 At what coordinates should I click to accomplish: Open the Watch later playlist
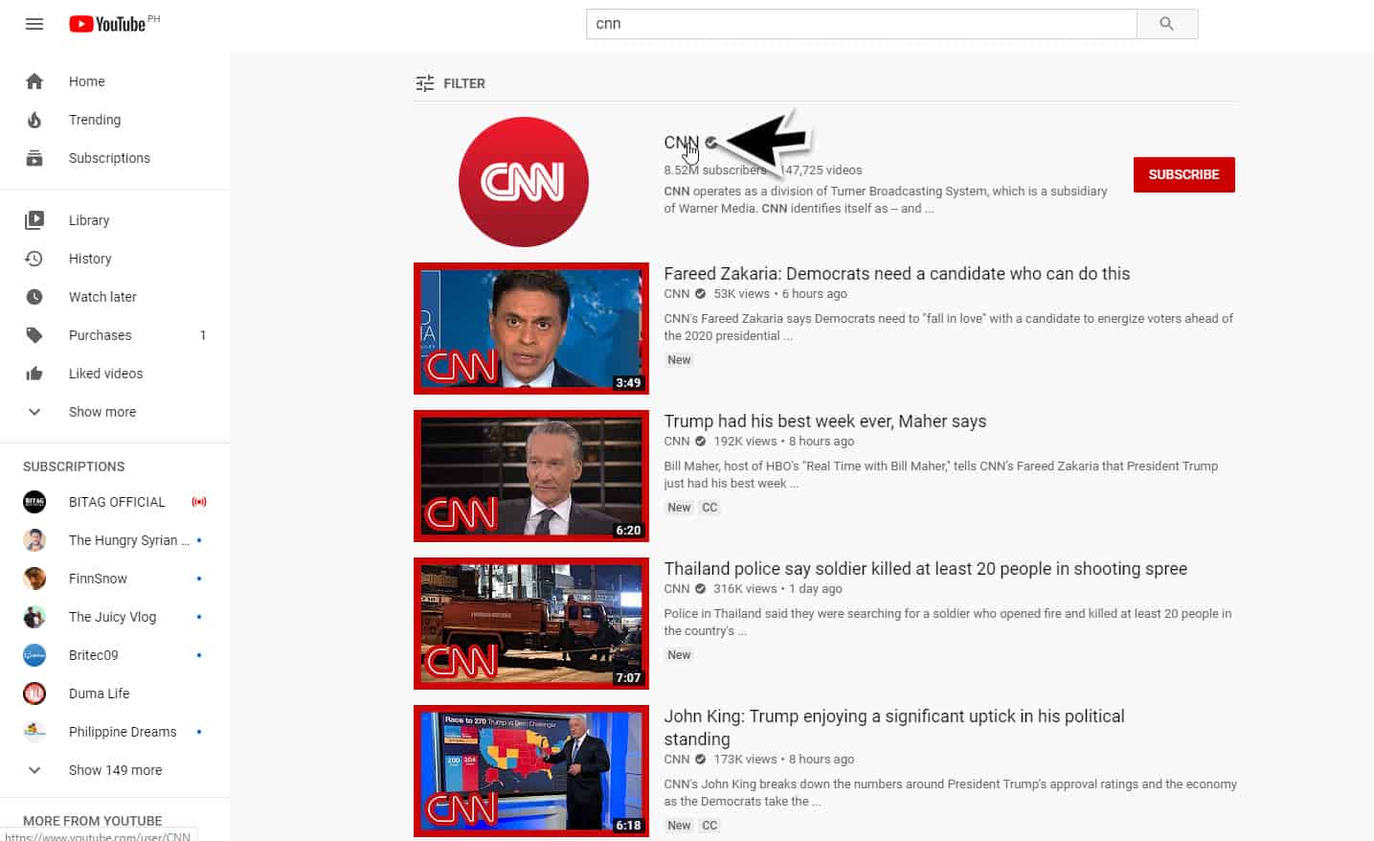coord(115,297)
